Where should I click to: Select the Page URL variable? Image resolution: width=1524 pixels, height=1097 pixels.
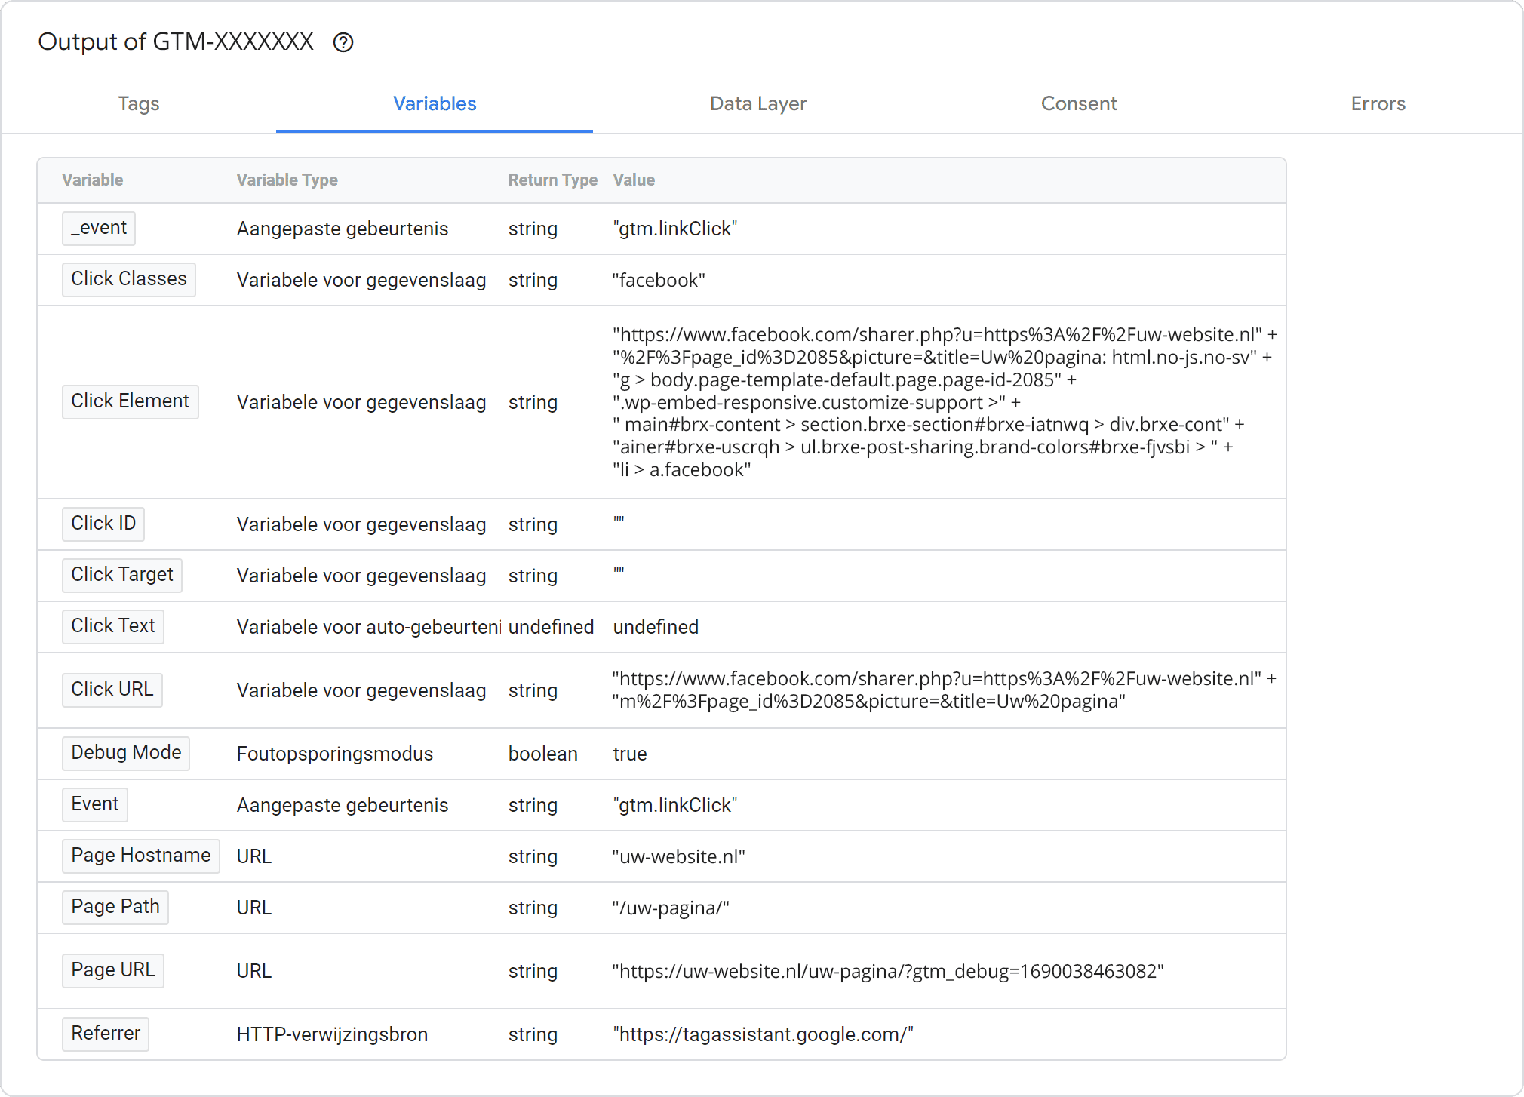point(113,970)
